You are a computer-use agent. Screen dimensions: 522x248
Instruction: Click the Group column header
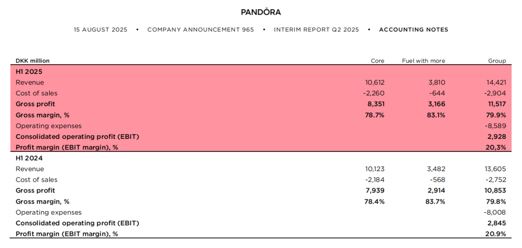click(x=498, y=61)
